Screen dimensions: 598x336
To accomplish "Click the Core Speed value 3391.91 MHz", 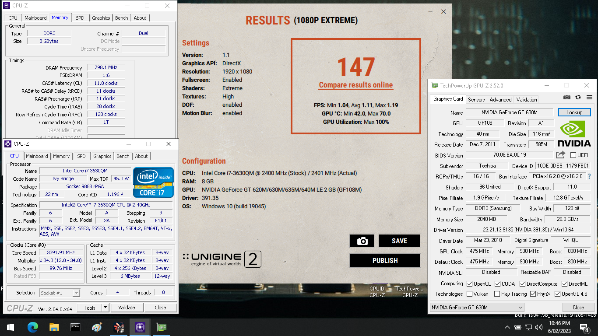I will click(x=61, y=252).
